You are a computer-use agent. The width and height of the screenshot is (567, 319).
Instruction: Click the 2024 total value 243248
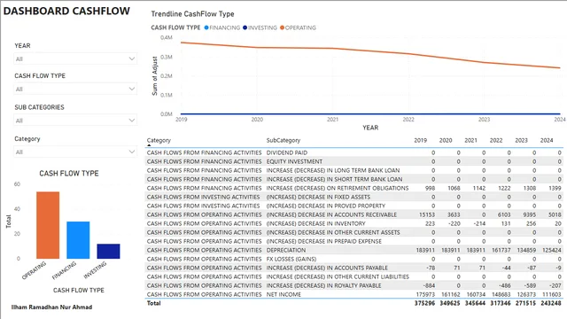click(x=551, y=303)
